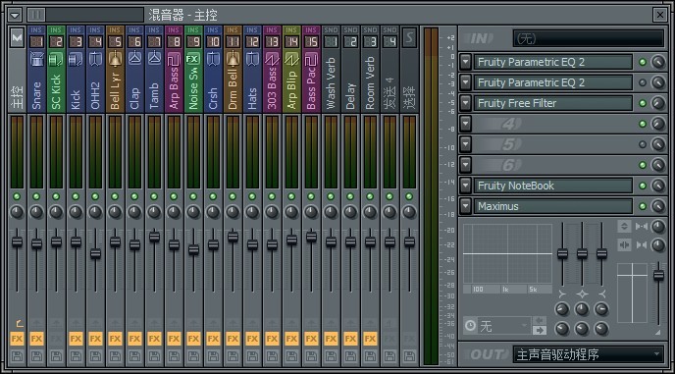Select the Kick mixer track label
This screenshot has height=374, width=675.
(x=76, y=99)
